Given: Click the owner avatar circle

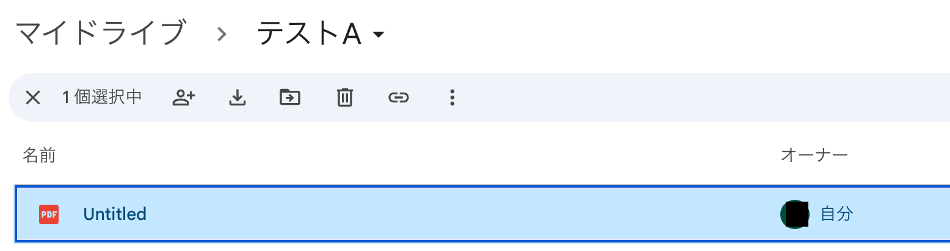Looking at the screenshot, I should 794,214.
